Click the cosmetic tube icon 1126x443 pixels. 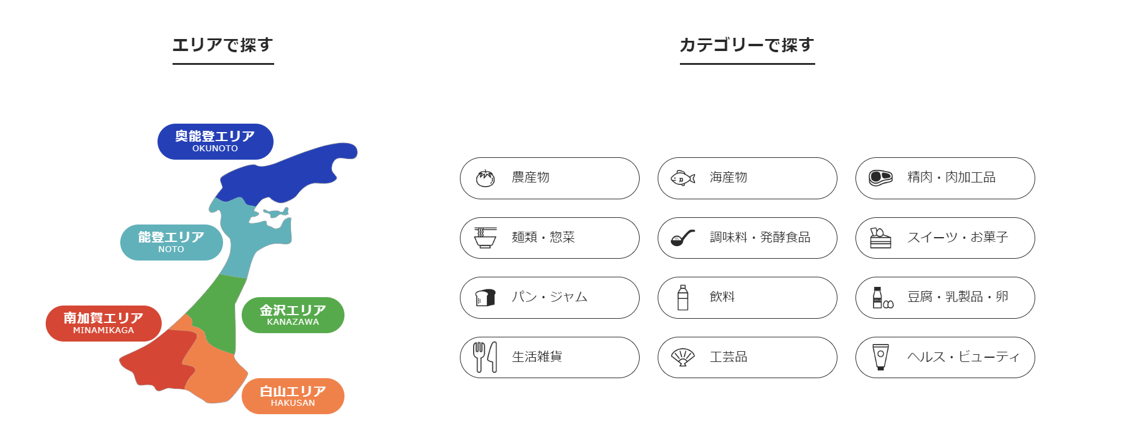[x=880, y=357]
